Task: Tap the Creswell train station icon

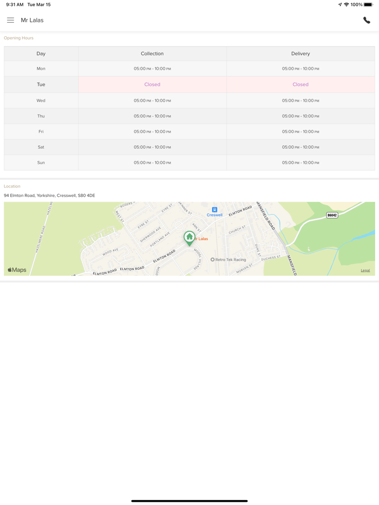Action: tap(214, 210)
